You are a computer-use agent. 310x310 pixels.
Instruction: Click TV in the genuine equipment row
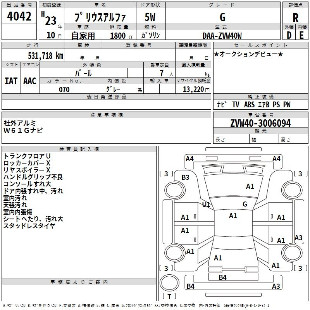pyautogui.click(x=236, y=105)
